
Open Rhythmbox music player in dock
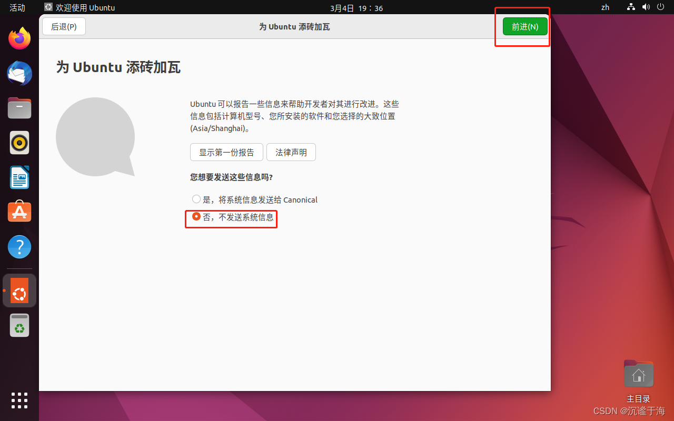click(x=19, y=143)
